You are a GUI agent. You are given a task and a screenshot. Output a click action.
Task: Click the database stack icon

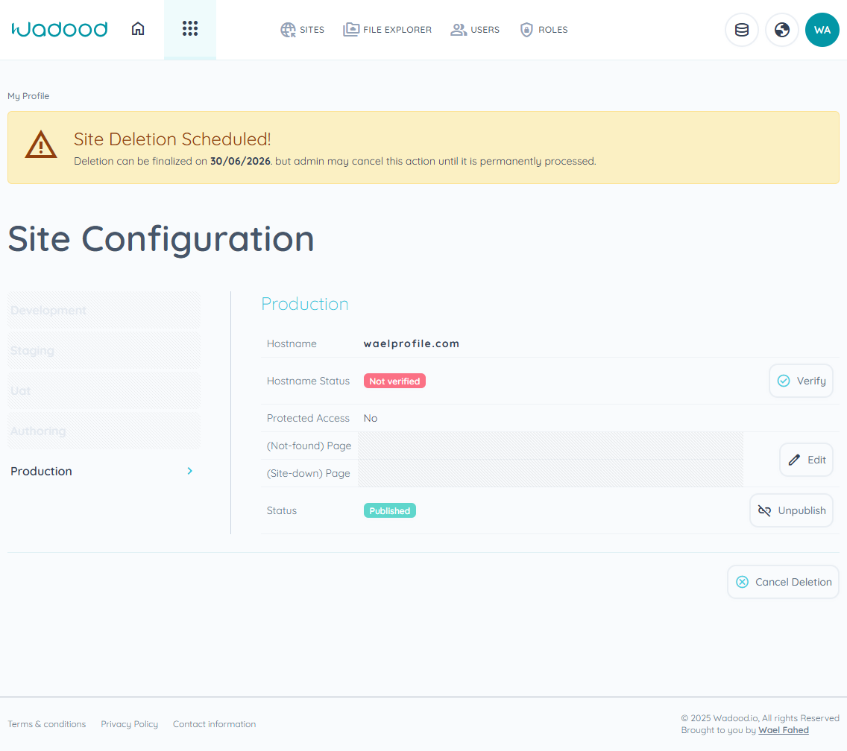pyautogui.click(x=742, y=30)
